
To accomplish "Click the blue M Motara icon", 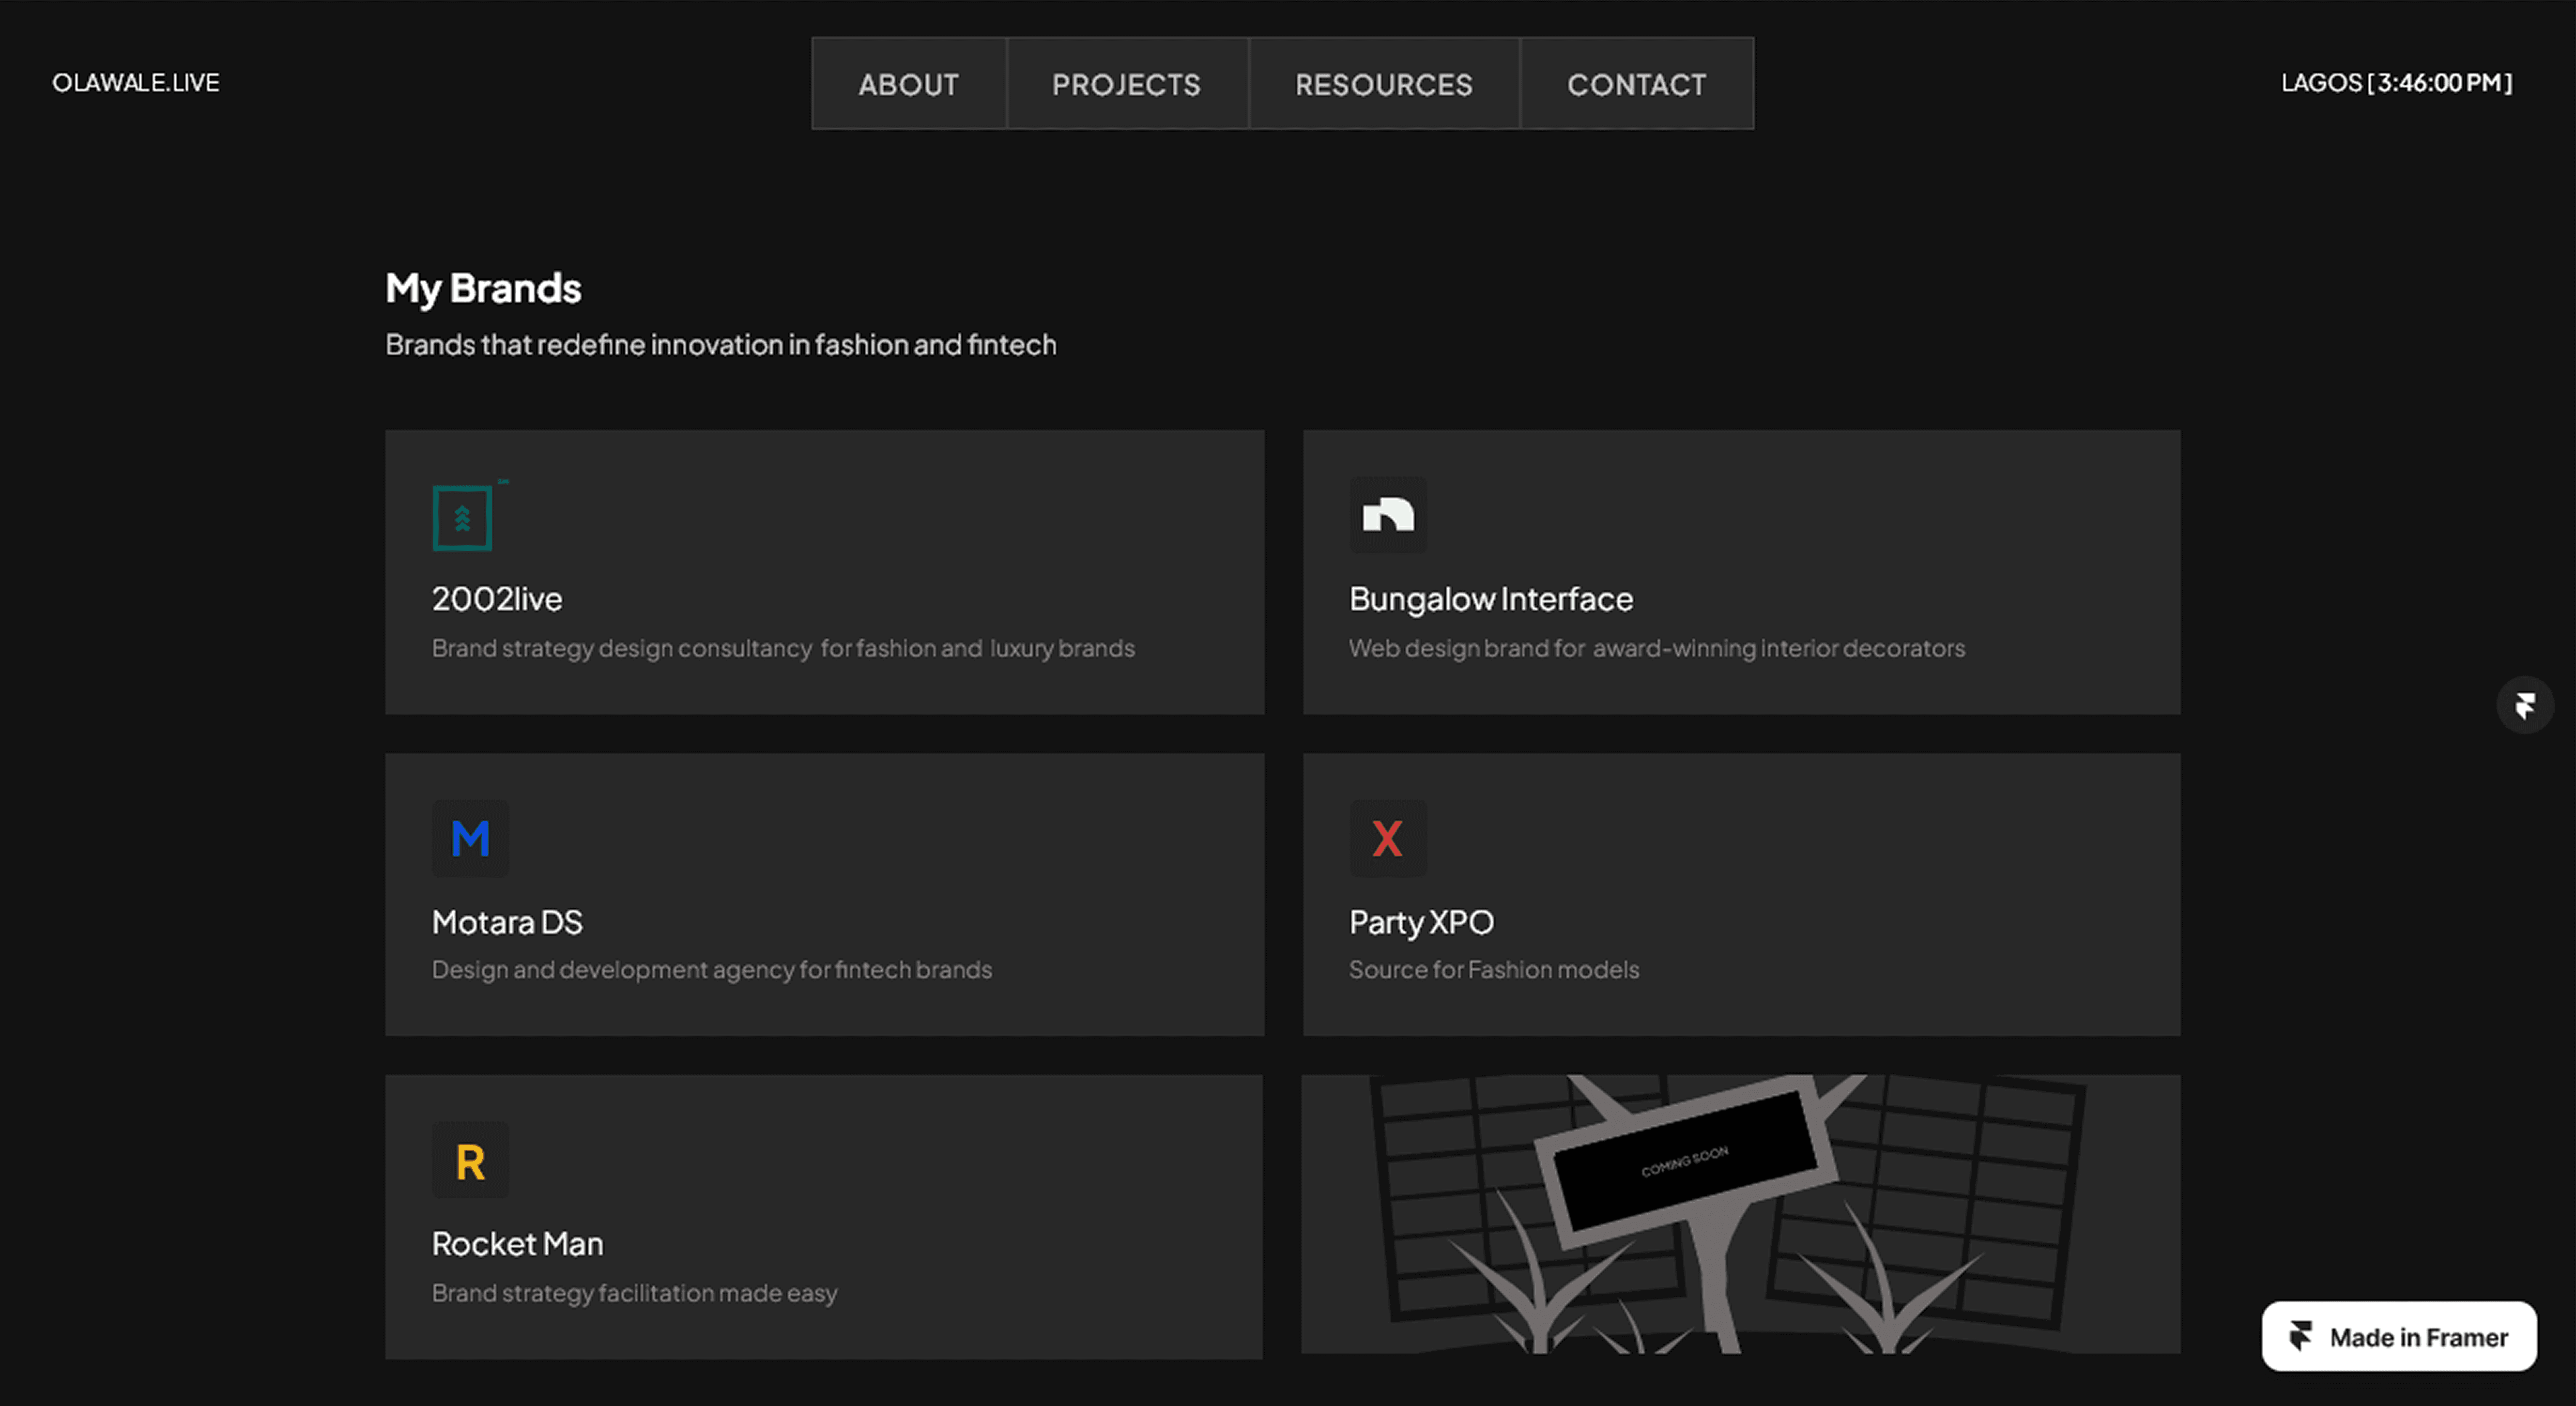I will click(x=470, y=838).
